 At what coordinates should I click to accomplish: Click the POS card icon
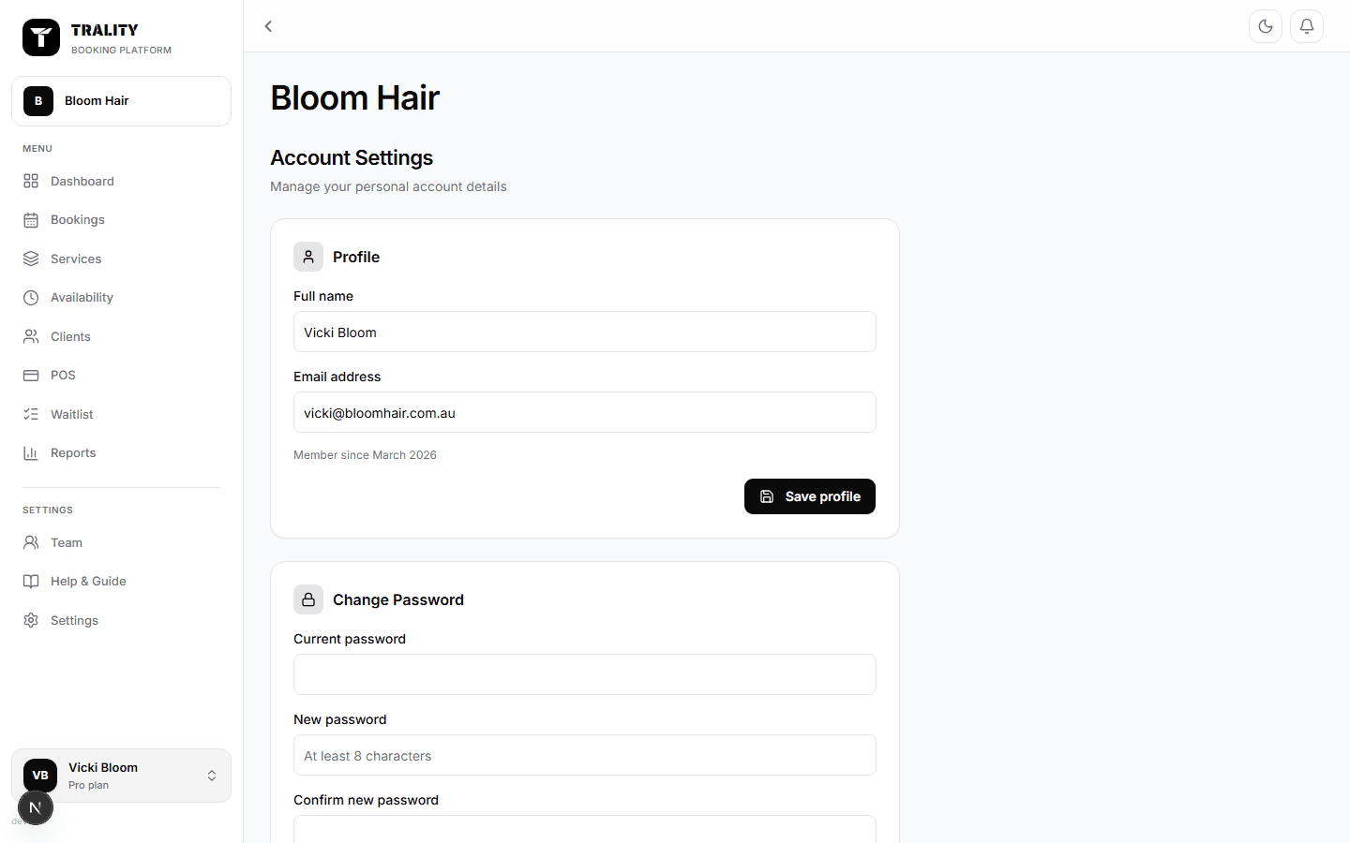[31, 376]
